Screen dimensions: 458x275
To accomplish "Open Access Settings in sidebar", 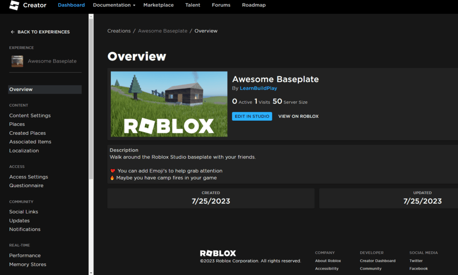I will pos(29,177).
